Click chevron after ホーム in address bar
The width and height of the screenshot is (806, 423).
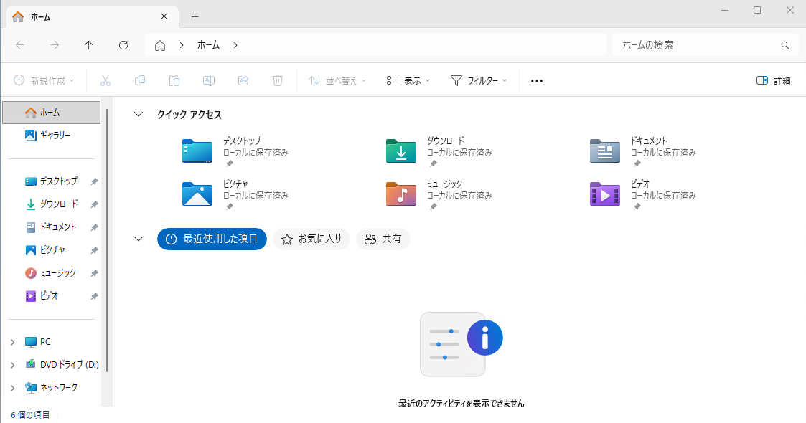click(235, 45)
